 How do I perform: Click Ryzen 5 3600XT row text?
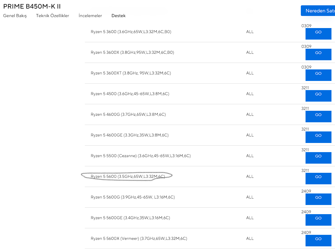coord(131,73)
